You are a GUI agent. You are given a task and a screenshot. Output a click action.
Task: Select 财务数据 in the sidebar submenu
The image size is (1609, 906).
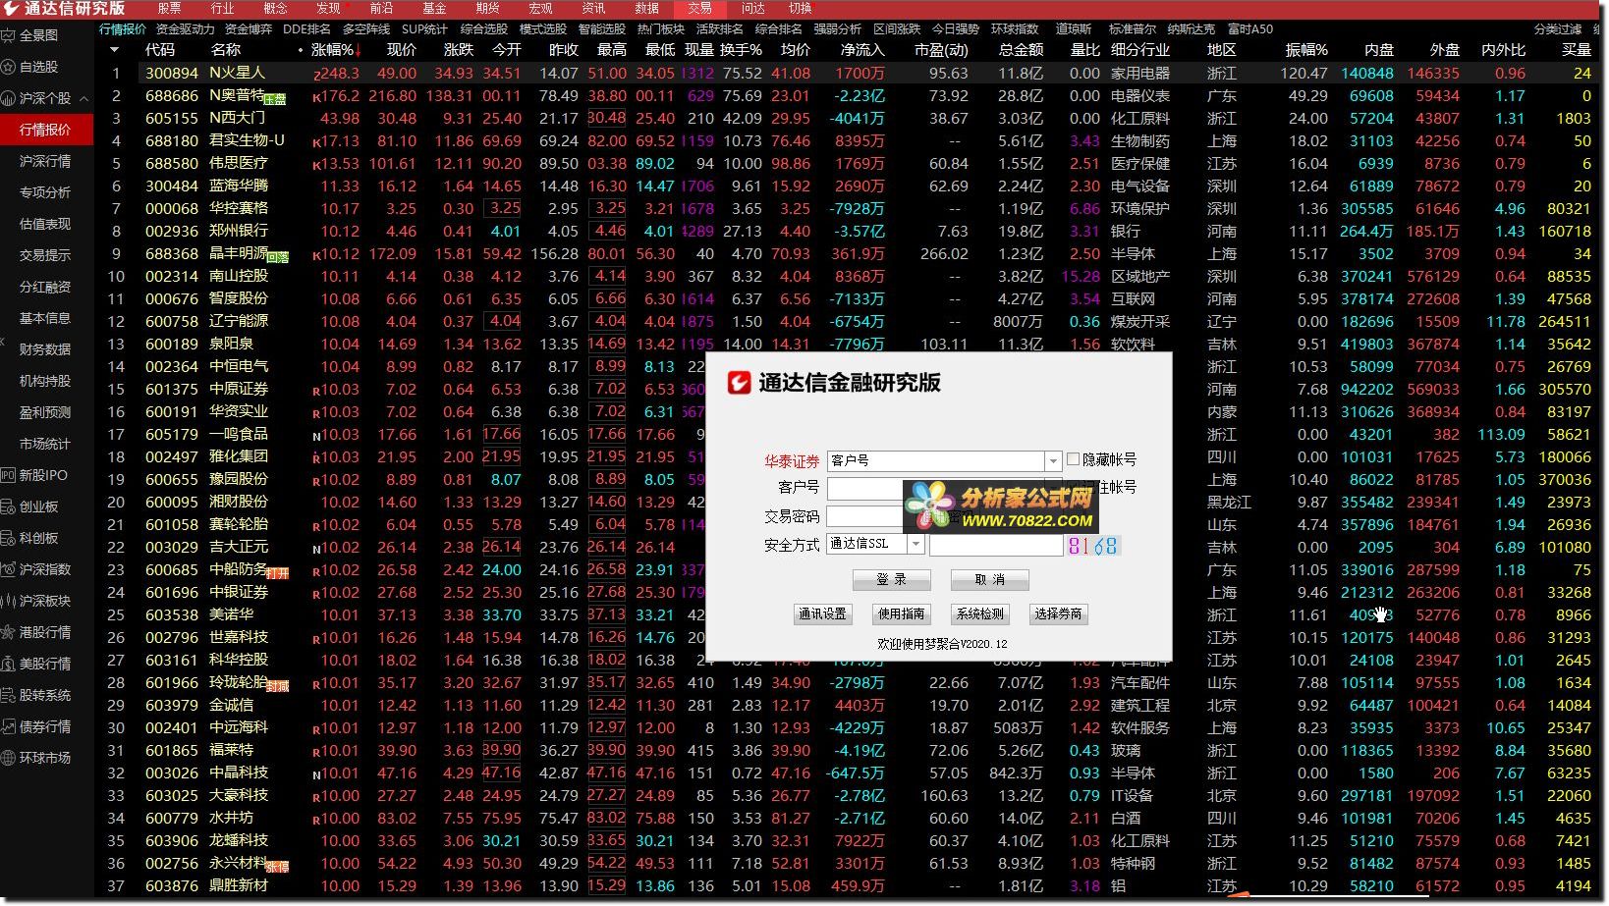pos(45,349)
